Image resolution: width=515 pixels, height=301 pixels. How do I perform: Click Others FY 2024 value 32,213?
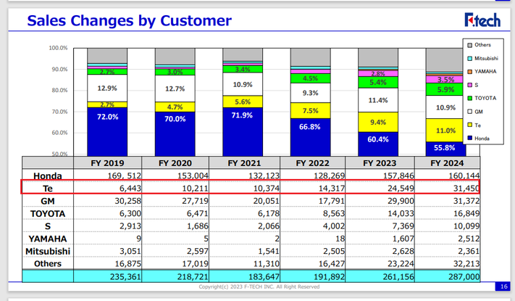[x=466, y=264]
